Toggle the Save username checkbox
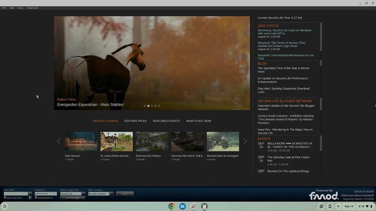The height and width of the screenshot is (211, 376). 5,198
